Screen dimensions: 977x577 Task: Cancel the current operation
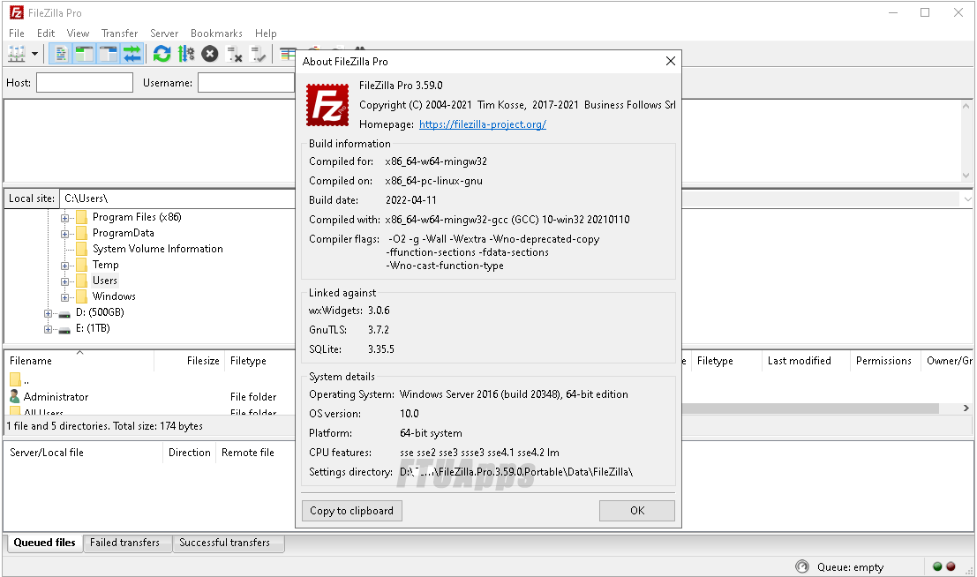click(210, 54)
